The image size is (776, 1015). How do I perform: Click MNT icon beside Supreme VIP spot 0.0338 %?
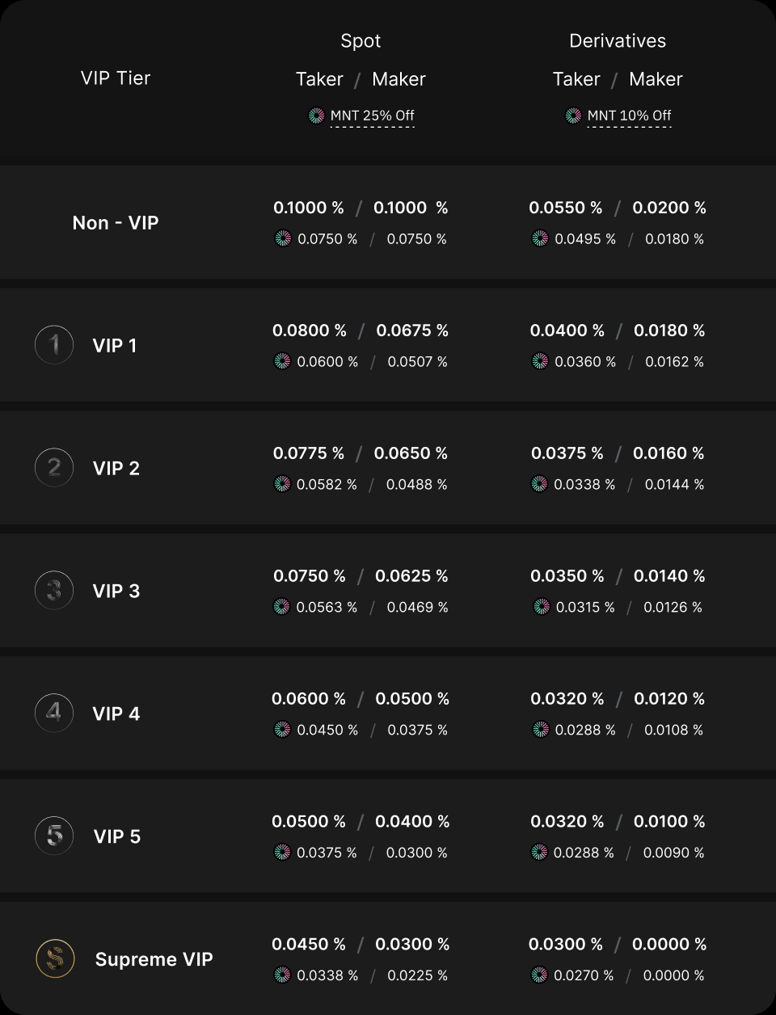(282, 975)
